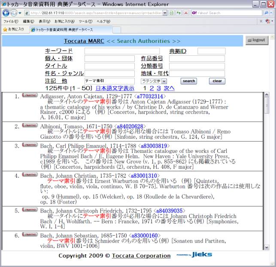Open authority record a83001310
The height and width of the screenshot is (267, 276).
[x=144, y=176]
